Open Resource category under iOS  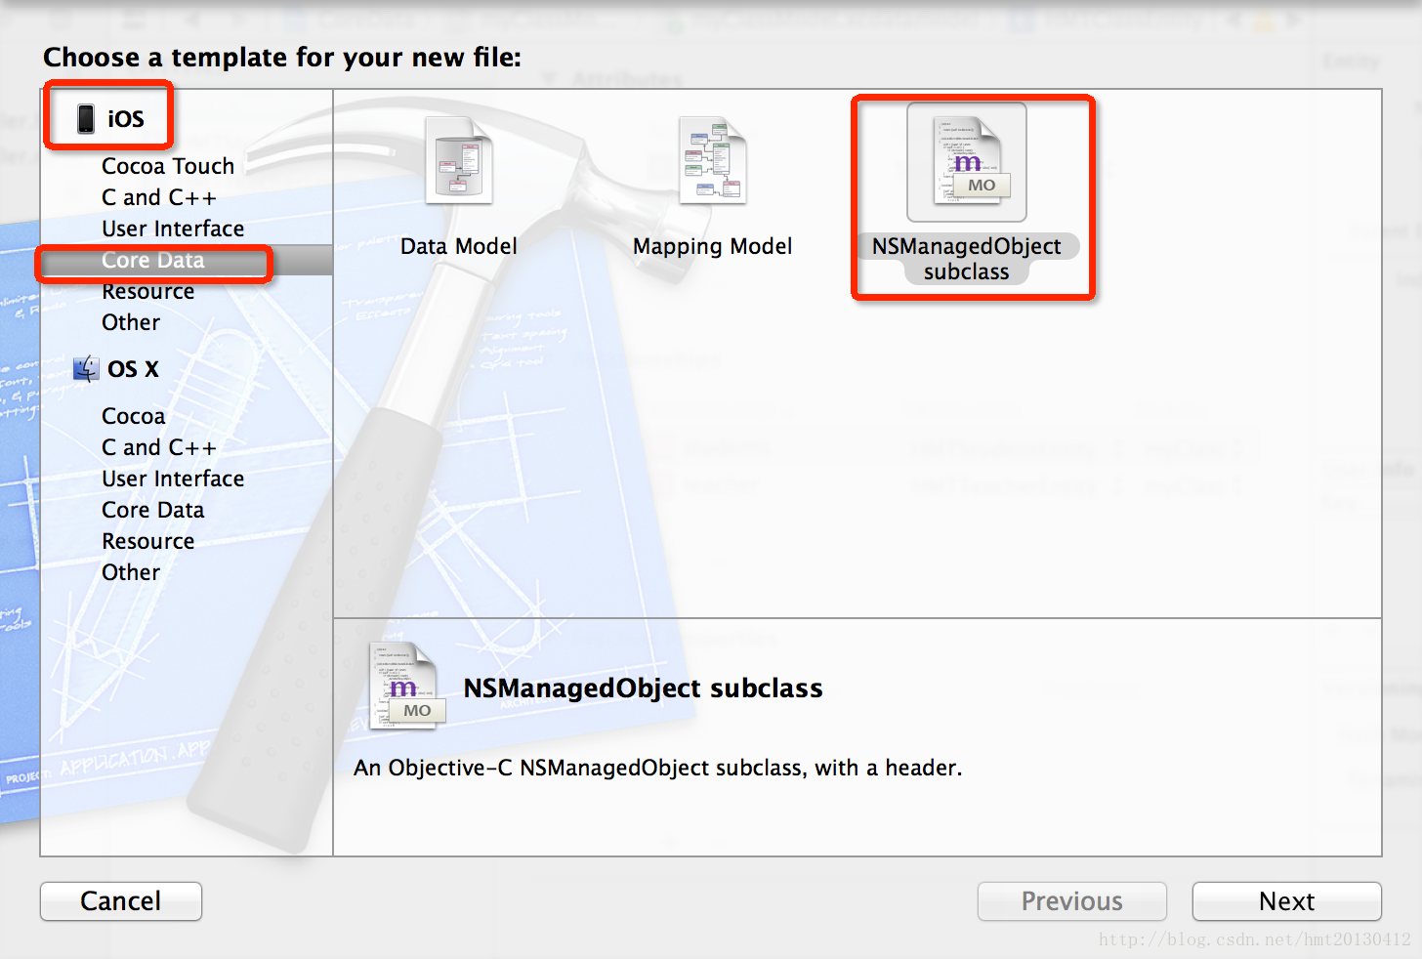(147, 291)
